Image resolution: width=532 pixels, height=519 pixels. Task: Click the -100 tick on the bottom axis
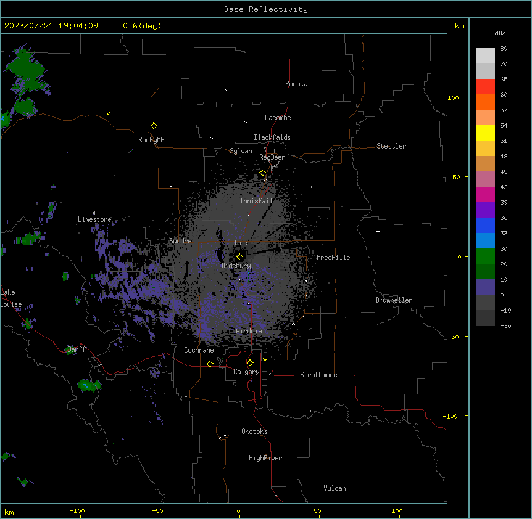click(x=77, y=510)
